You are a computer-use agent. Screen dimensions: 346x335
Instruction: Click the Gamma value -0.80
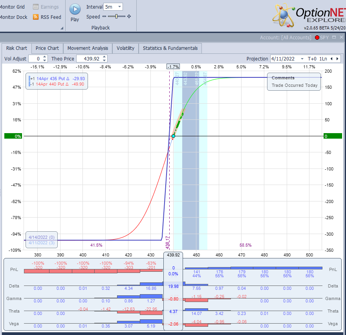pyautogui.click(x=173, y=299)
